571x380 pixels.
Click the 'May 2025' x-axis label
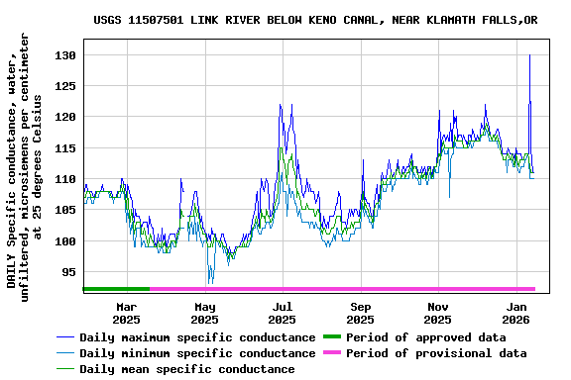click(x=204, y=313)
